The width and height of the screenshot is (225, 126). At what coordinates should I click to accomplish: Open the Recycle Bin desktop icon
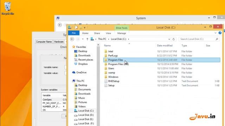pyautogui.click(x=7, y=8)
